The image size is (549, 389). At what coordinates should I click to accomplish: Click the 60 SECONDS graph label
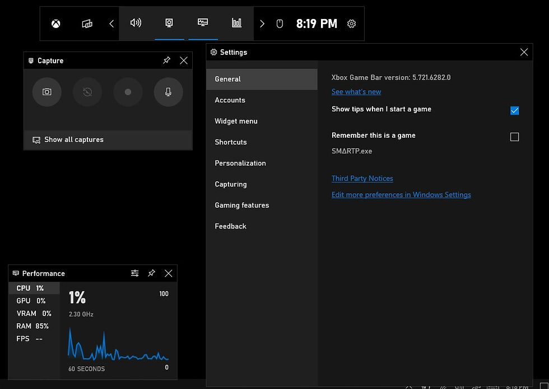(86, 369)
